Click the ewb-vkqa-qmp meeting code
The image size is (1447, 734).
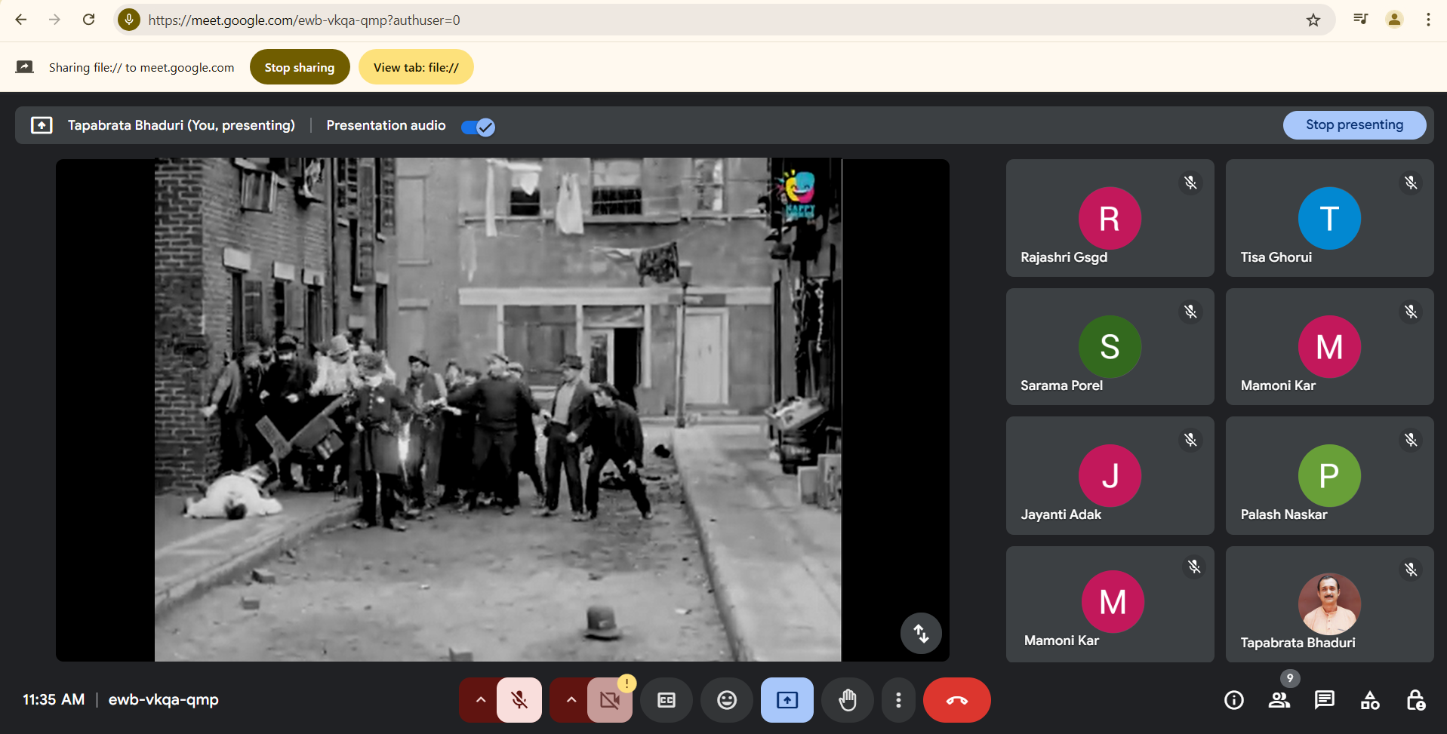tap(164, 699)
